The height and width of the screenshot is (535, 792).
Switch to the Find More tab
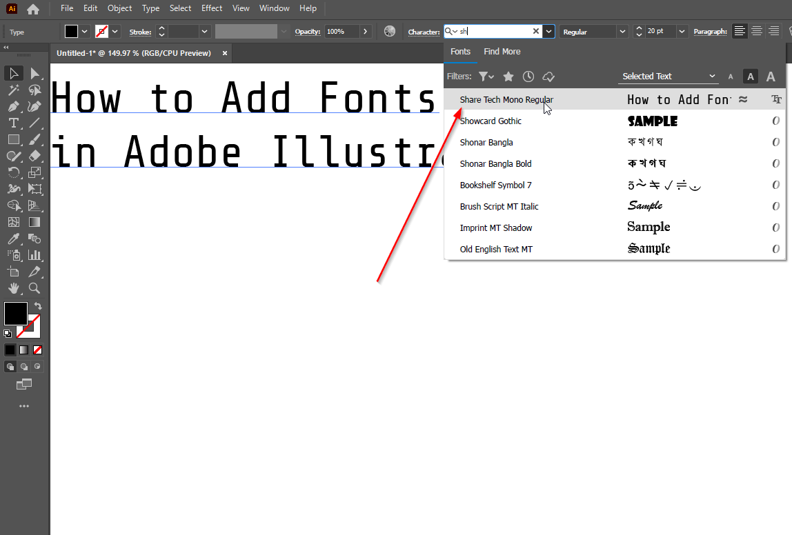click(502, 51)
